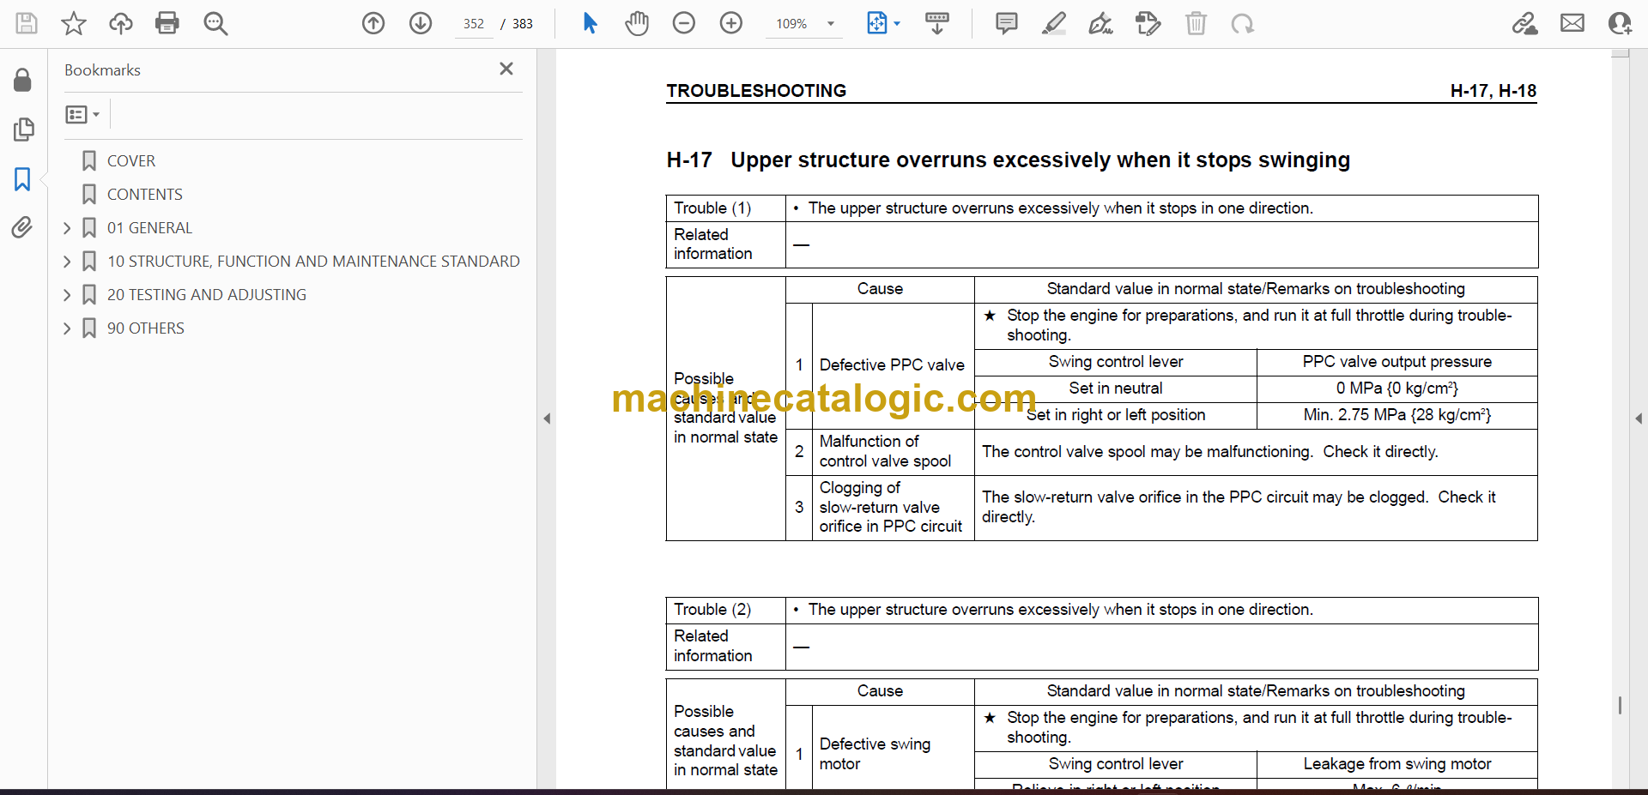Click 'Min. 2.75 MPa {28 kg/cm²}' value

1397,415
